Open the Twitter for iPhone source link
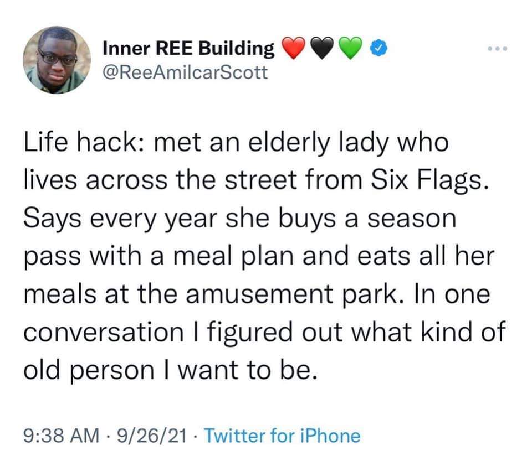 [283, 436]
